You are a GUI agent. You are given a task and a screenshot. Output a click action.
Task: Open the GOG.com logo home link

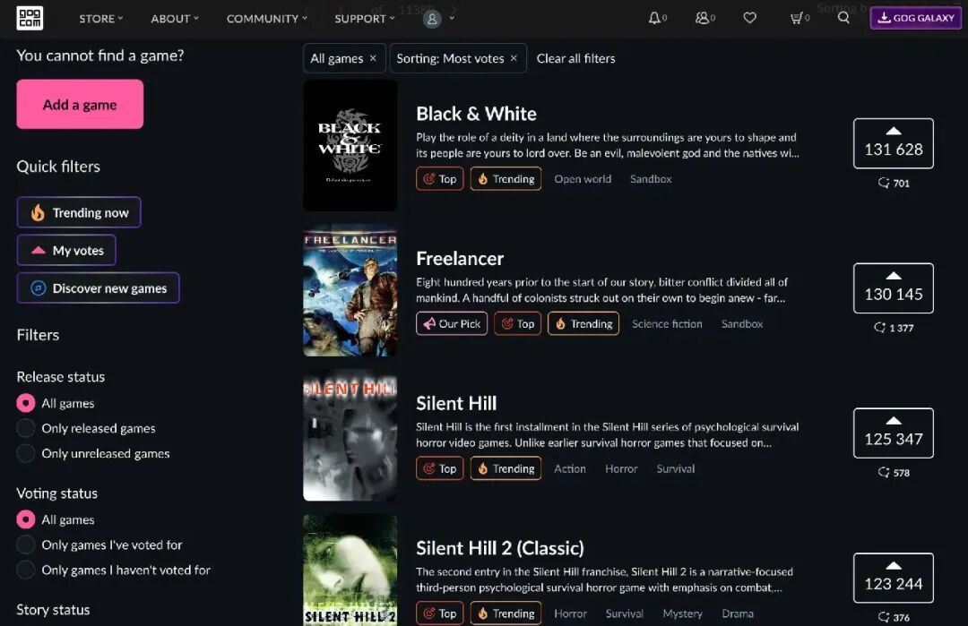(30, 18)
